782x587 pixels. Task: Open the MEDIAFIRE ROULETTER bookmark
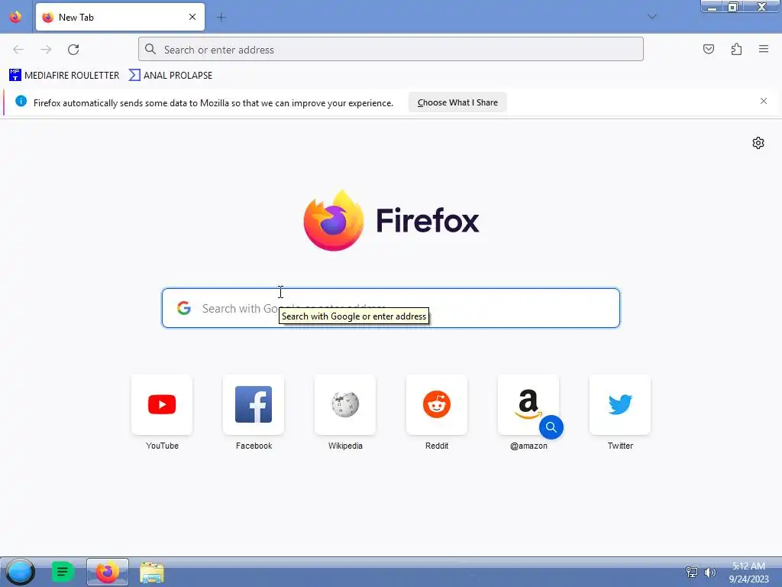click(64, 76)
